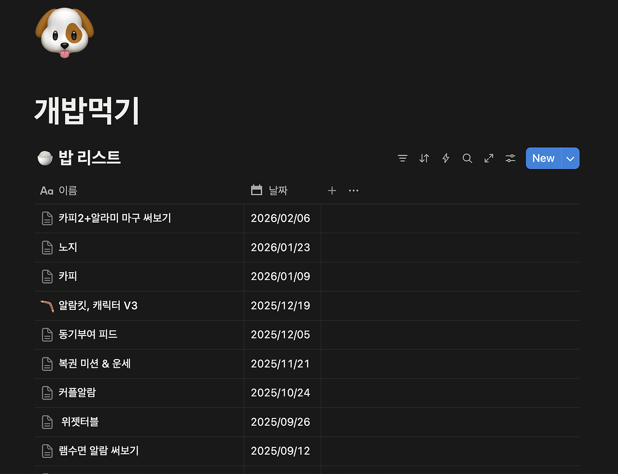Click the automations lightning bolt icon
Viewport: 618px width, 474px height.
coord(445,158)
